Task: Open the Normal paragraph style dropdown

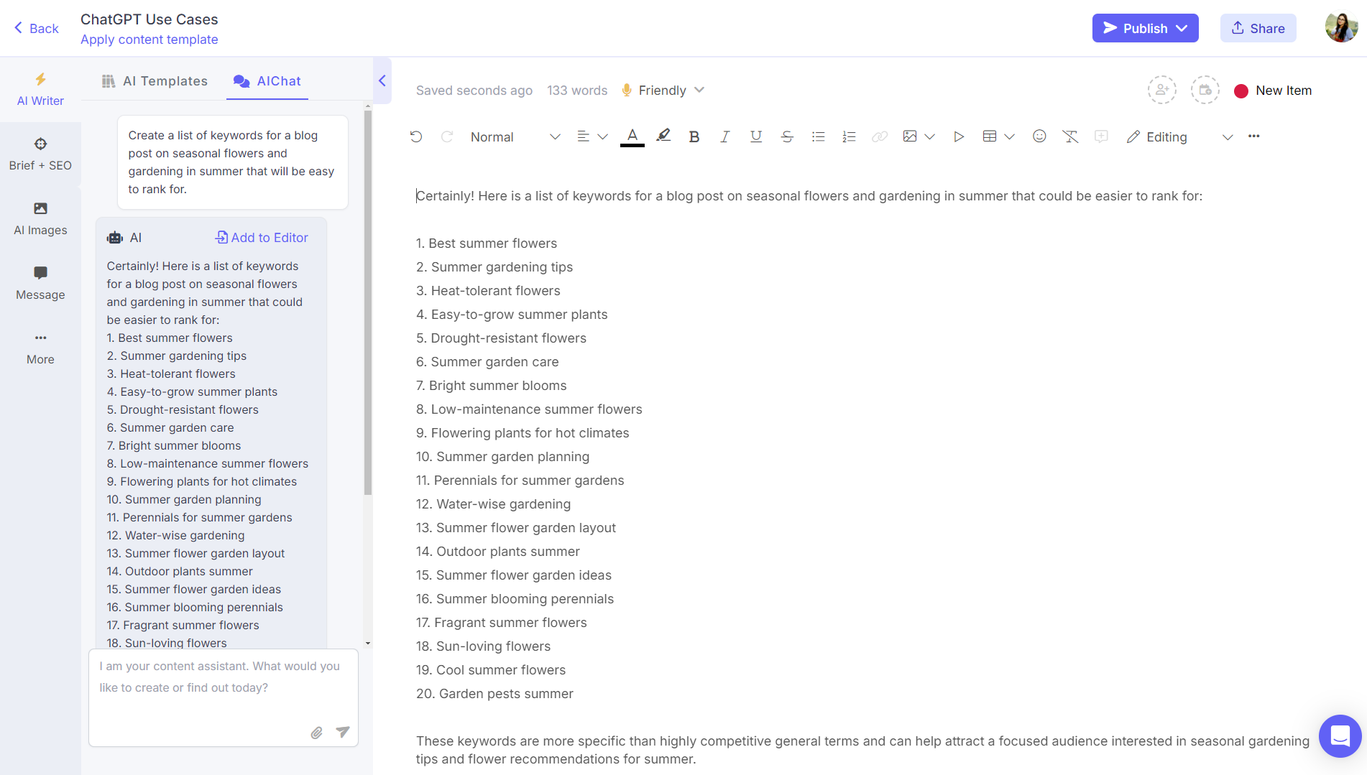Action: 513,136
